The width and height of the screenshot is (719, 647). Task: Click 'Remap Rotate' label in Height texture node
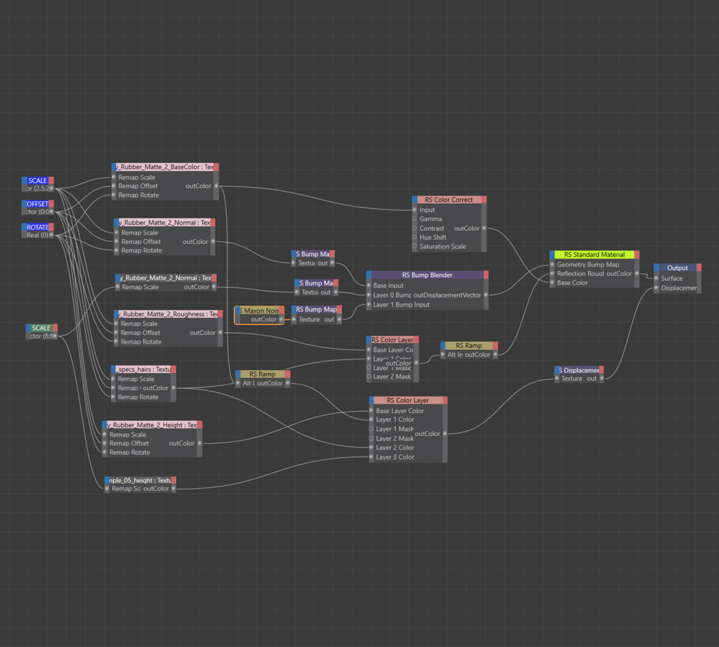129,452
